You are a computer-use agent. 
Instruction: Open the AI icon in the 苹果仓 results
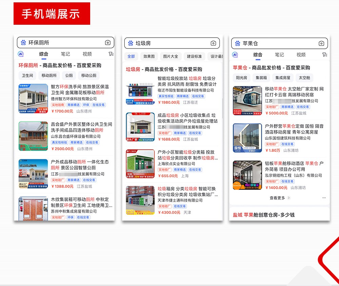click(x=235, y=55)
